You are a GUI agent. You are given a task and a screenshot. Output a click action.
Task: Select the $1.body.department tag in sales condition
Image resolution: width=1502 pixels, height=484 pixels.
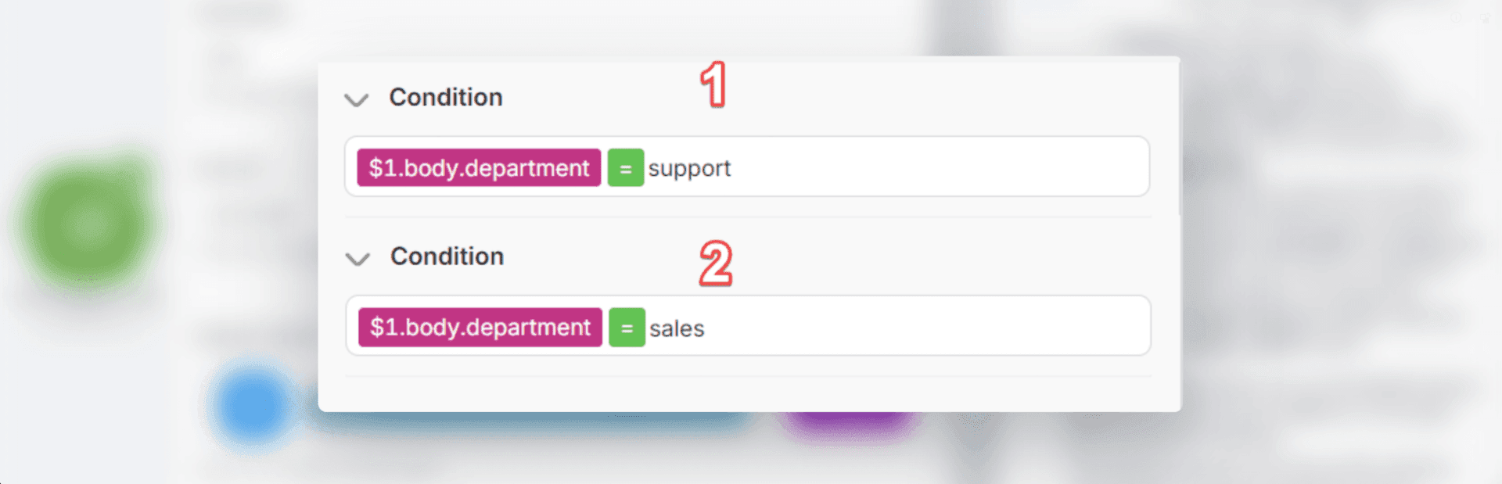tap(480, 328)
